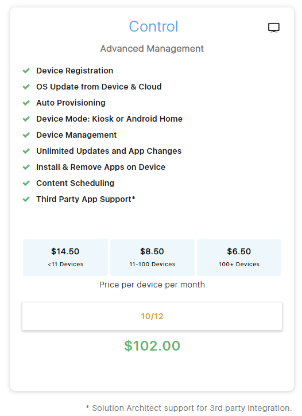
Task: Click the monitor display icon
Action: [x=274, y=28]
